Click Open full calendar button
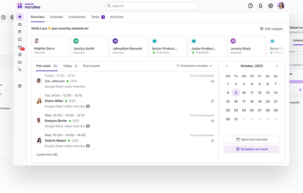The image size is (303, 193). (x=252, y=140)
